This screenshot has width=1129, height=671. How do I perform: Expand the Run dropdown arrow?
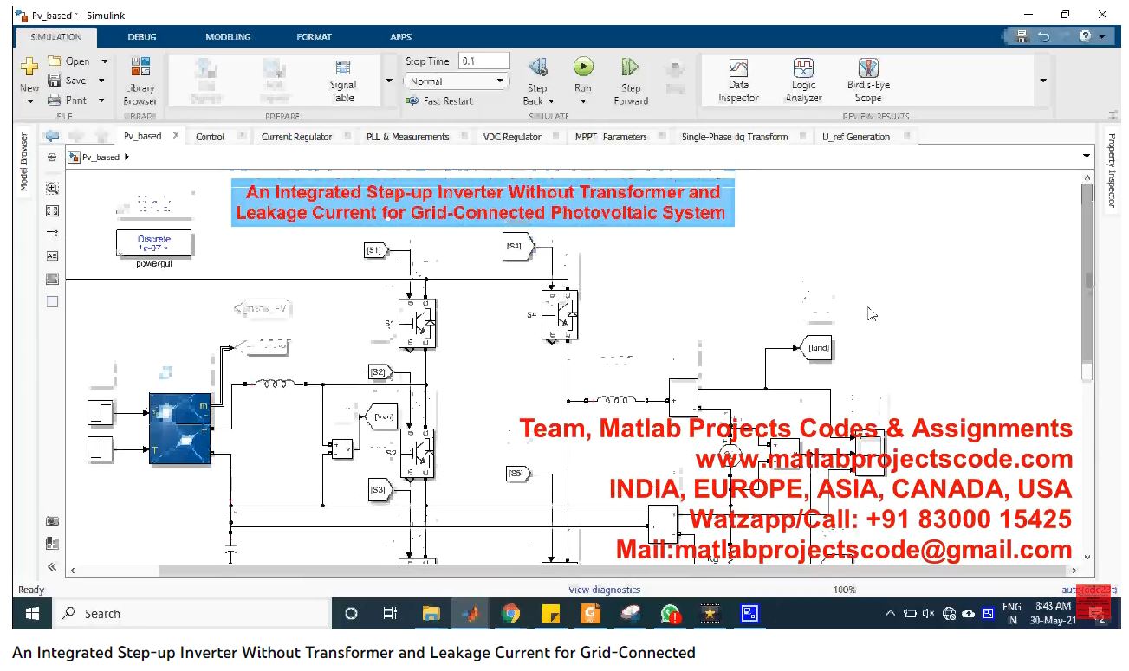583,101
